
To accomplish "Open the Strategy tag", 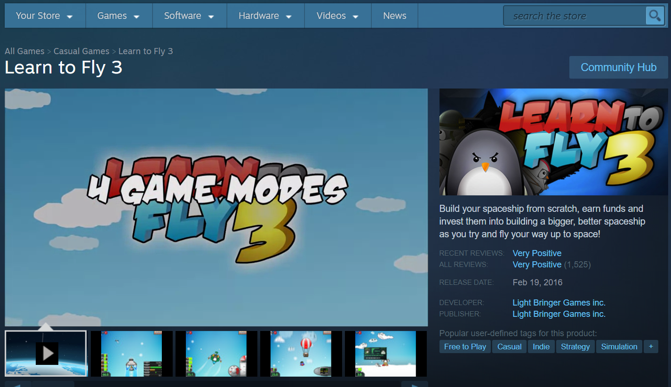I will click(x=575, y=347).
